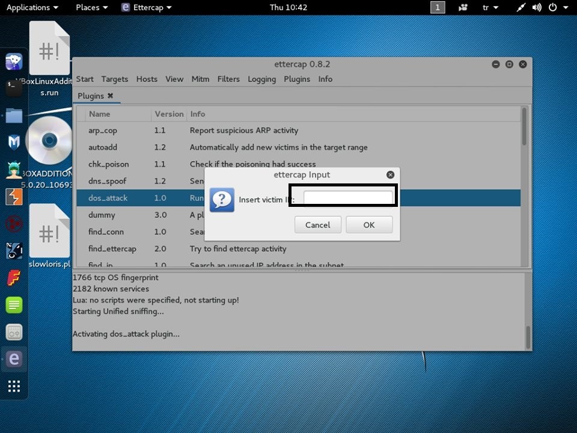Show all applications grid

(x=14, y=386)
